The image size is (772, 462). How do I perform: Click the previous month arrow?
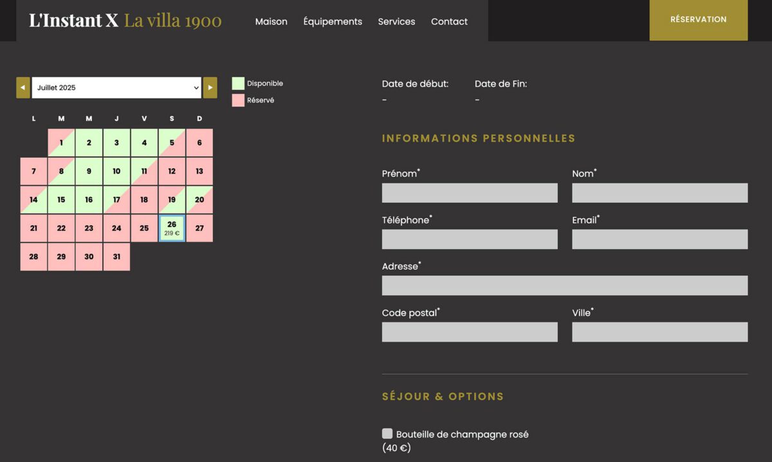point(23,87)
